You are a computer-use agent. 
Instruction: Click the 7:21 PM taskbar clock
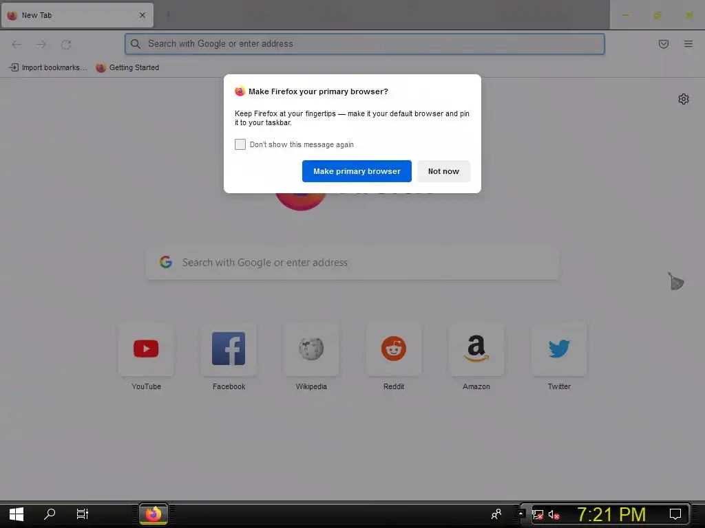(611, 514)
